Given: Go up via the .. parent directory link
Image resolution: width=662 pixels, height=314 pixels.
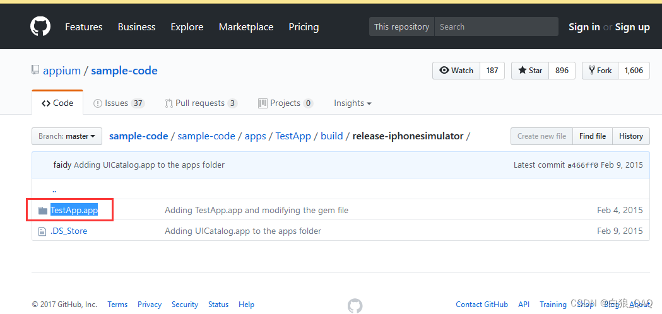Looking at the screenshot, I should pyautogui.click(x=54, y=190).
